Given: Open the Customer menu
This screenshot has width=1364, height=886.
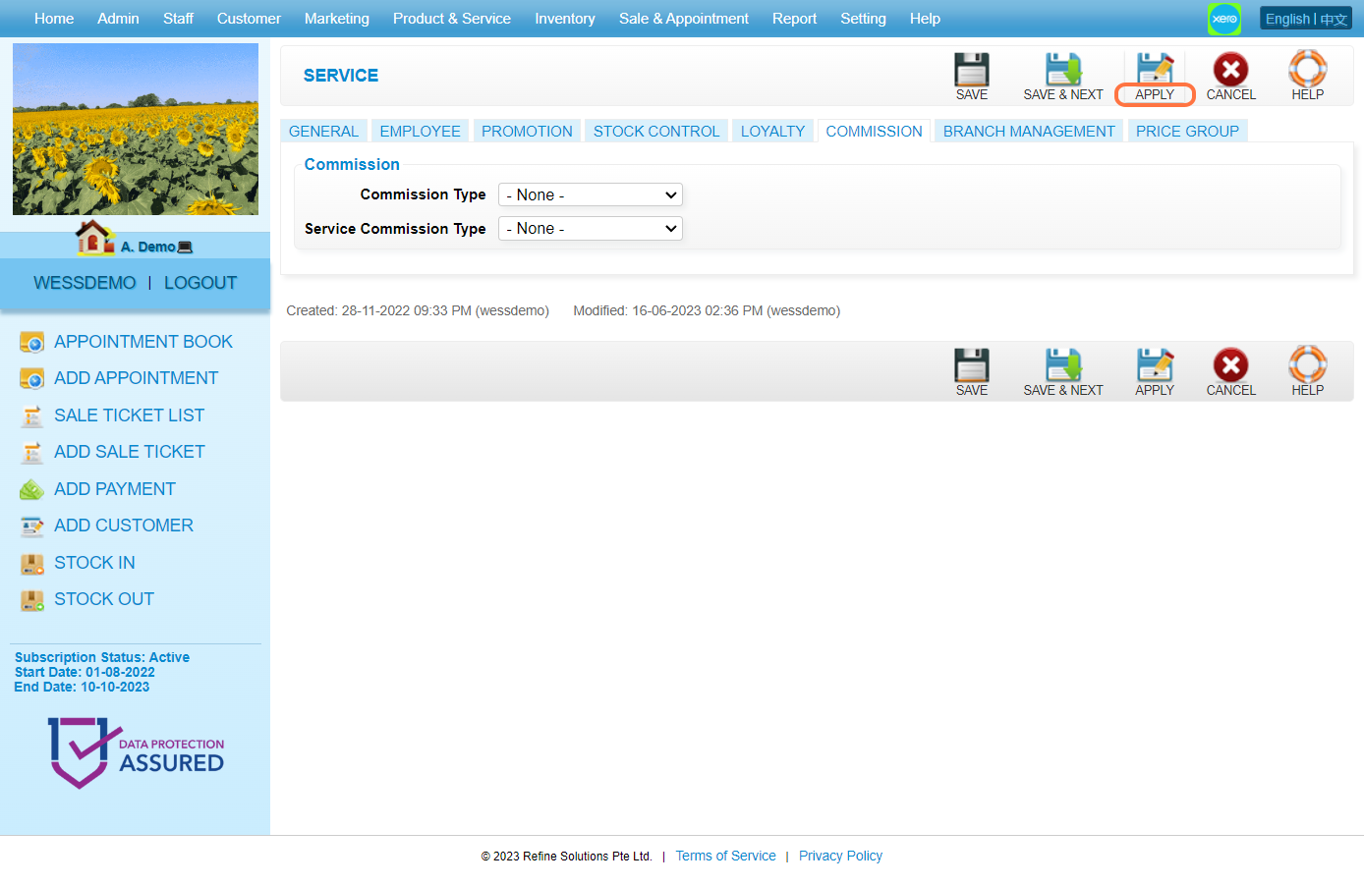Looking at the screenshot, I should tap(249, 19).
